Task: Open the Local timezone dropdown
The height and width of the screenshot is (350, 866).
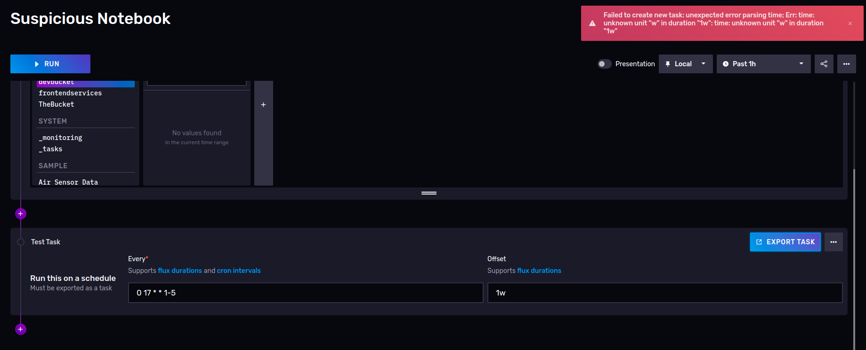Action: (686, 64)
